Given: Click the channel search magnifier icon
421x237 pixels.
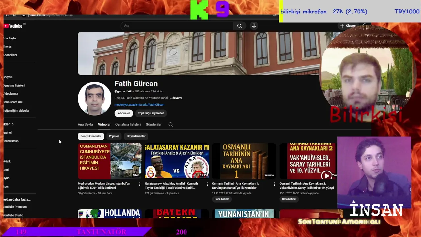Looking at the screenshot, I should pyautogui.click(x=170, y=124).
